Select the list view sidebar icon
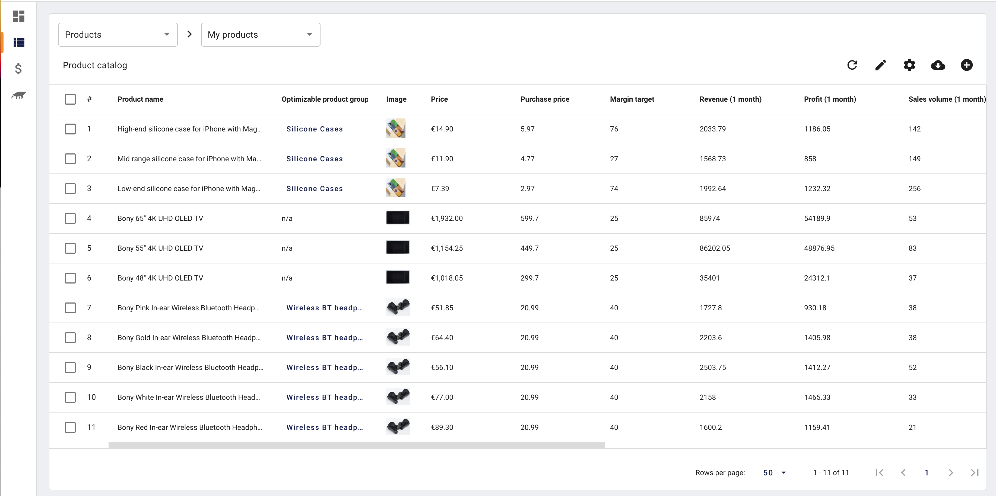Viewport: 996px width, 496px height. tap(18, 42)
